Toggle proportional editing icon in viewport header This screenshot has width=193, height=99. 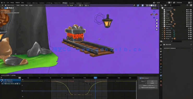[x=86, y=5]
